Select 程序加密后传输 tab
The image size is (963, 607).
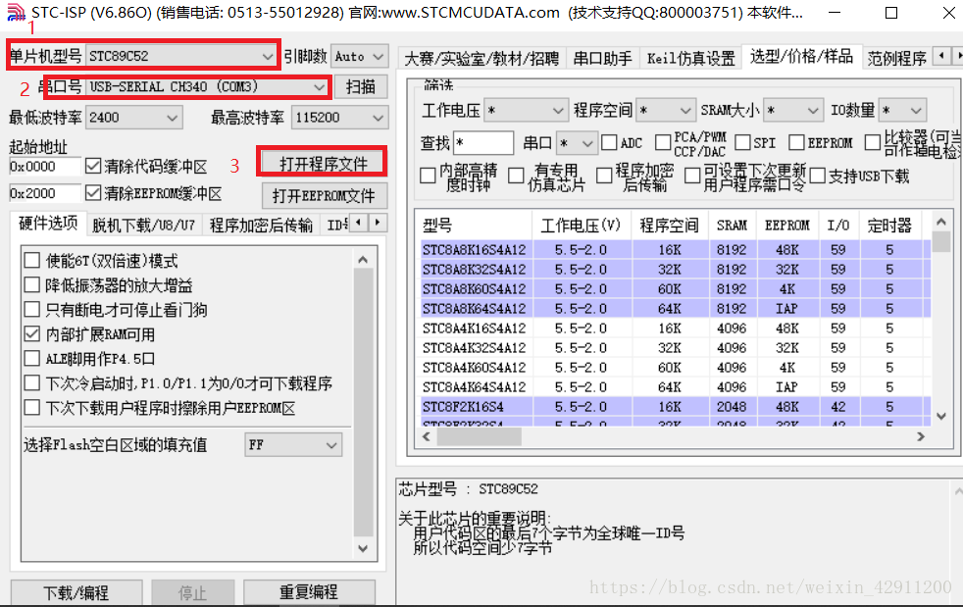click(x=261, y=226)
